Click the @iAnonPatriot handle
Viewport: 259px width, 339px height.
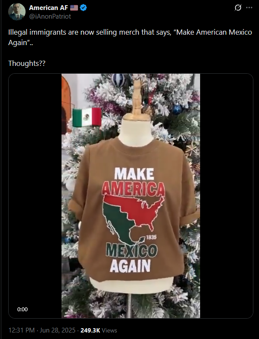click(50, 16)
